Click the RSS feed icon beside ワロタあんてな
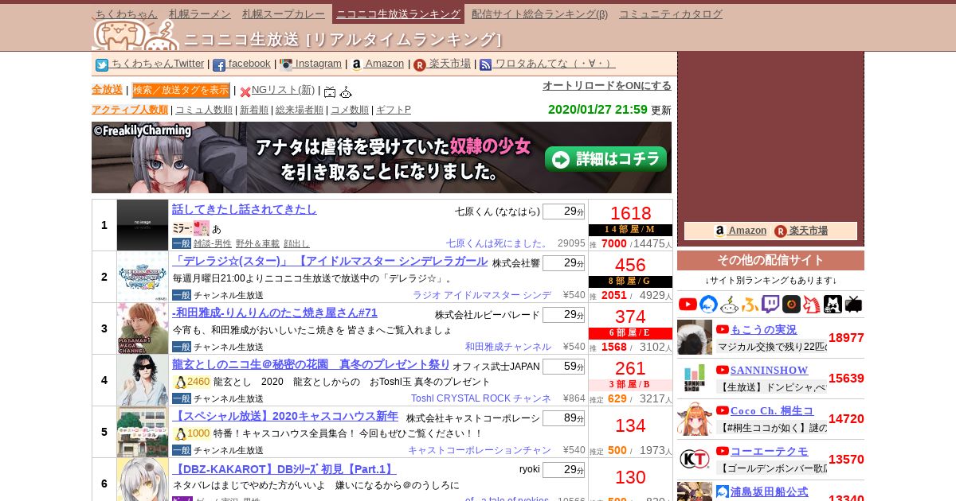The height and width of the screenshot is (501, 956). pyautogui.click(x=486, y=65)
